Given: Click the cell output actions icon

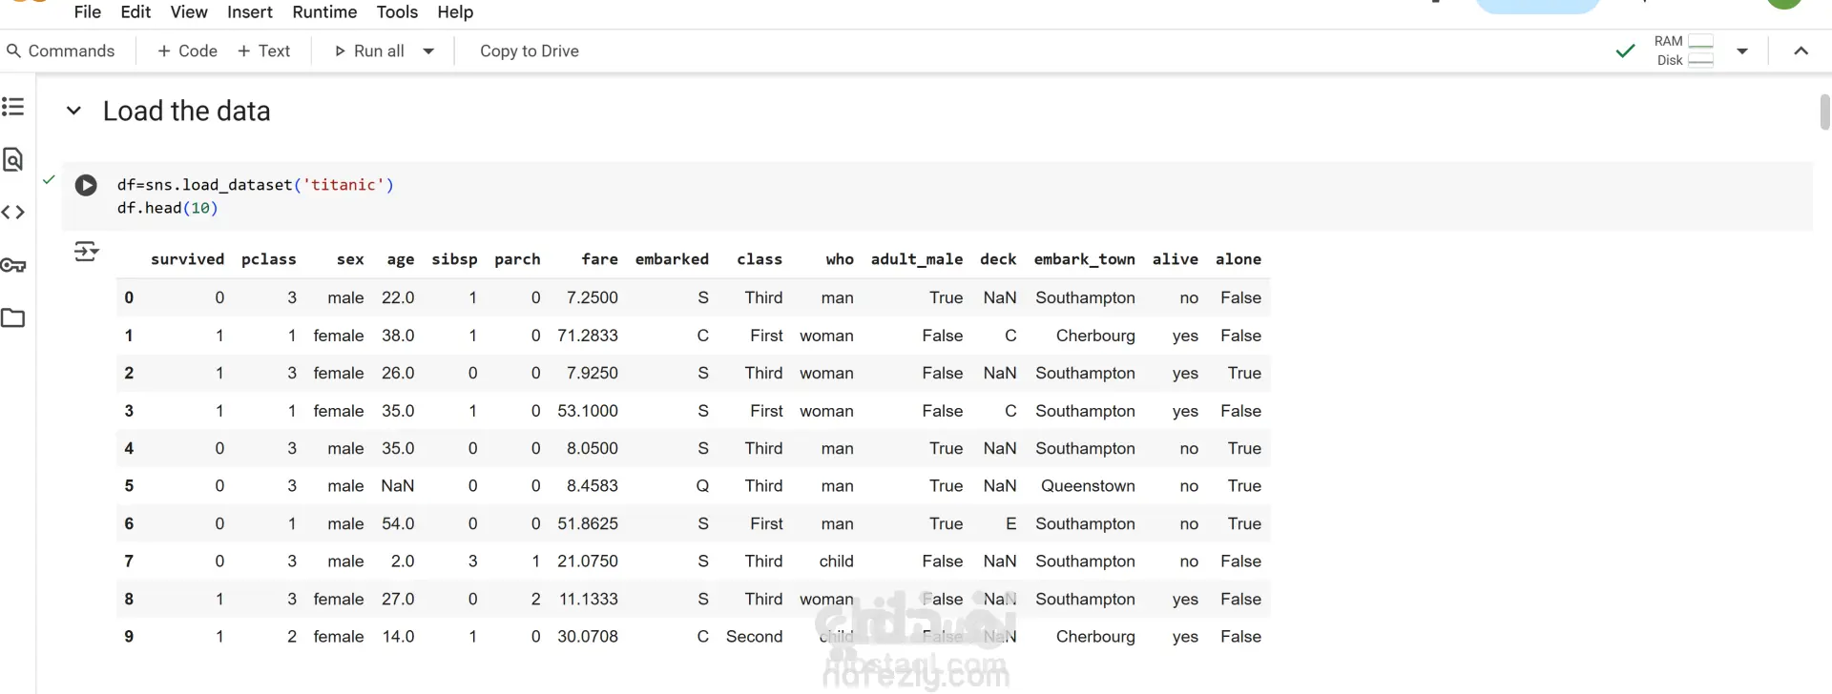Looking at the screenshot, I should [x=86, y=252].
